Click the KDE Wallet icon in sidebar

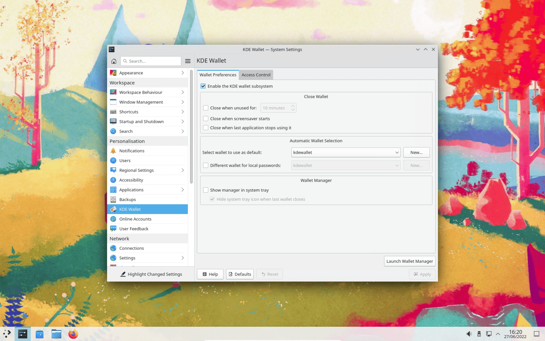coord(113,209)
